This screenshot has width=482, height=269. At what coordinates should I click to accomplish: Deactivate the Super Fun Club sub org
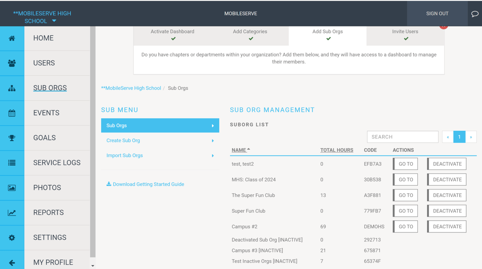pos(446,211)
